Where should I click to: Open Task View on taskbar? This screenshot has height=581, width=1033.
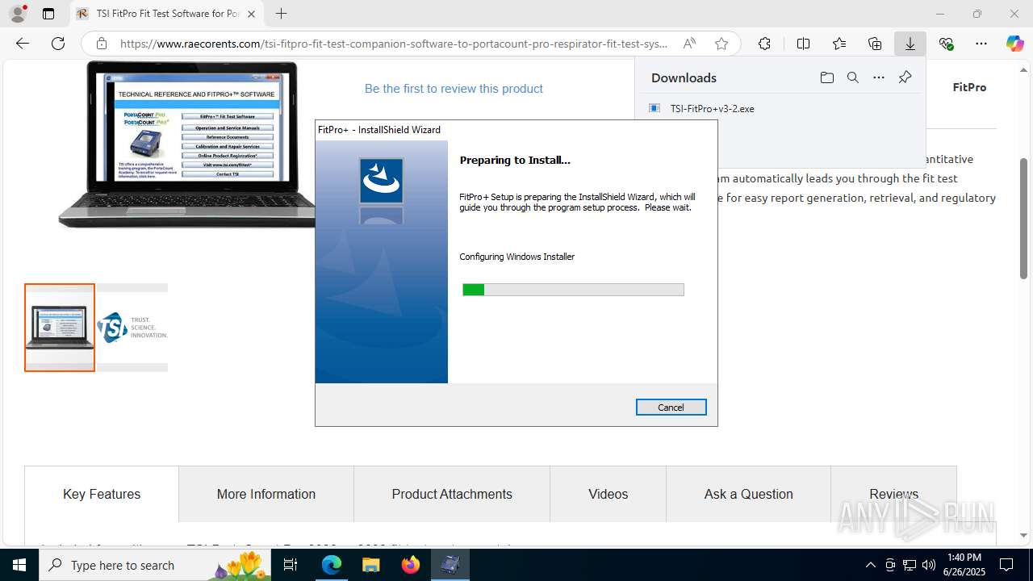291,565
